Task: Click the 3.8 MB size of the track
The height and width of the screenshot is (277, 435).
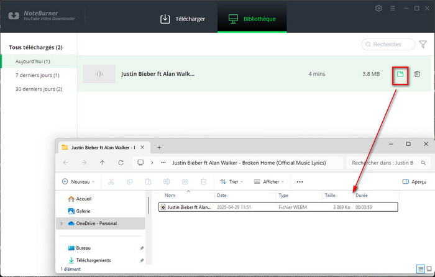Action: click(x=371, y=74)
